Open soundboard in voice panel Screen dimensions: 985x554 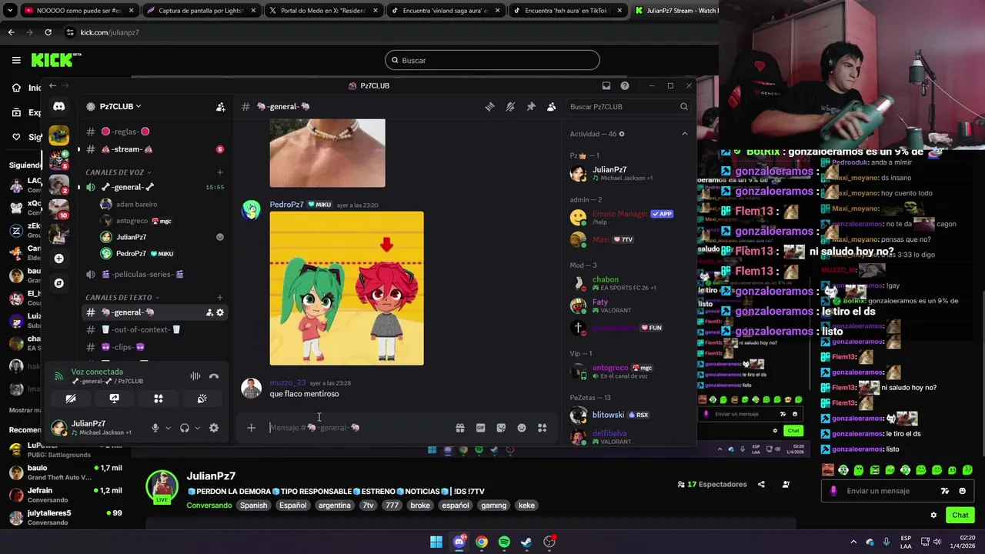[x=202, y=399]
